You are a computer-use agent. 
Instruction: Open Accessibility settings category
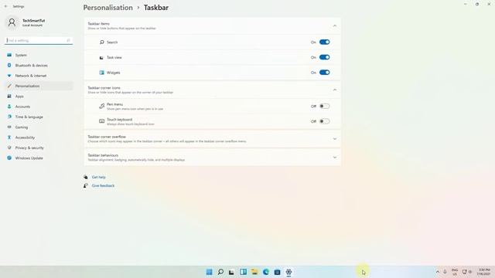tap(39, 137)
